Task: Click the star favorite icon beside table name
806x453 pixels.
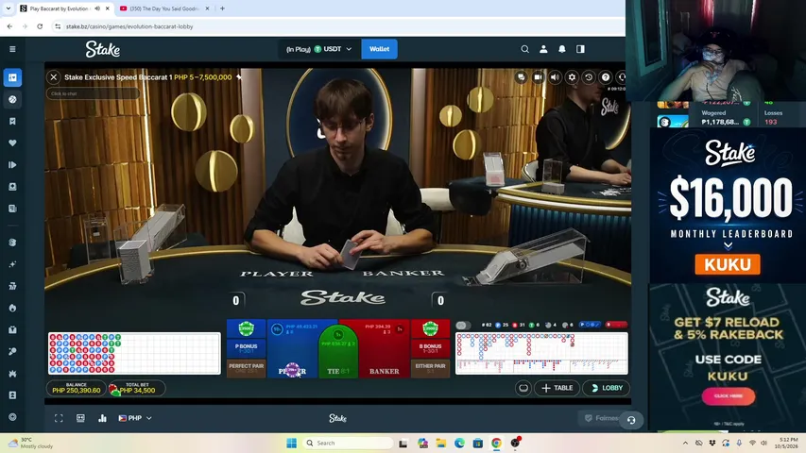Action: tap(239, 77)
